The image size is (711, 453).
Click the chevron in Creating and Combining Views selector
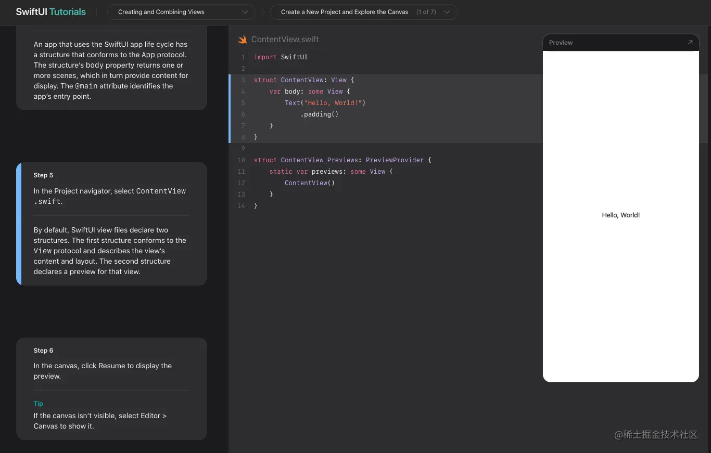coord(245,12)
